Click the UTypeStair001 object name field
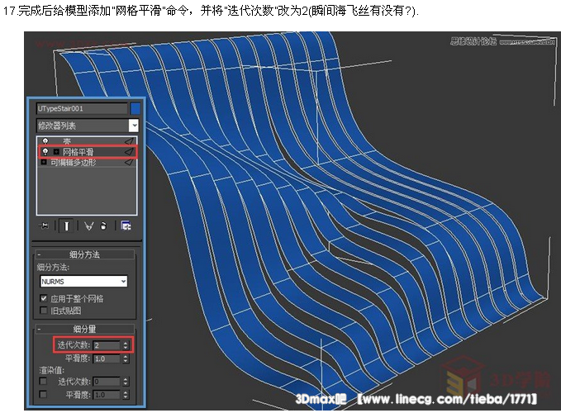The image size is (561, 413). click(x=82, y=108)
